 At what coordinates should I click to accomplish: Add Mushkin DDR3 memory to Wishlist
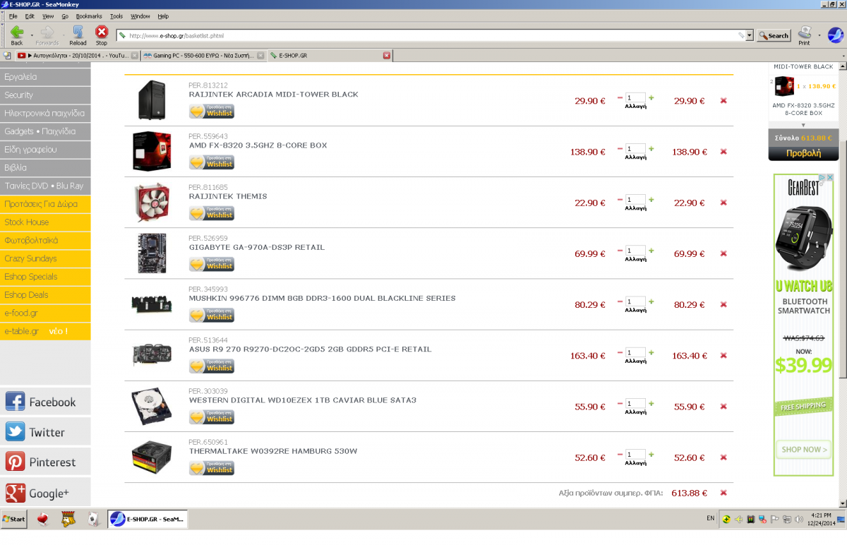212,315
